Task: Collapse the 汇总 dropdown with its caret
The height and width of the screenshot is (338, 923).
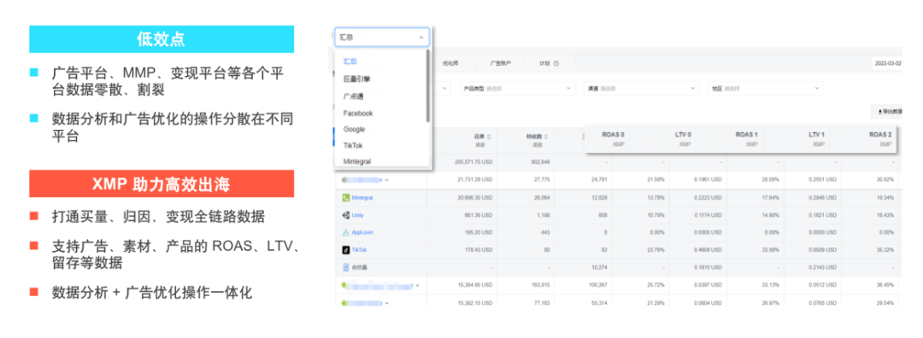Action: [420, 38]
